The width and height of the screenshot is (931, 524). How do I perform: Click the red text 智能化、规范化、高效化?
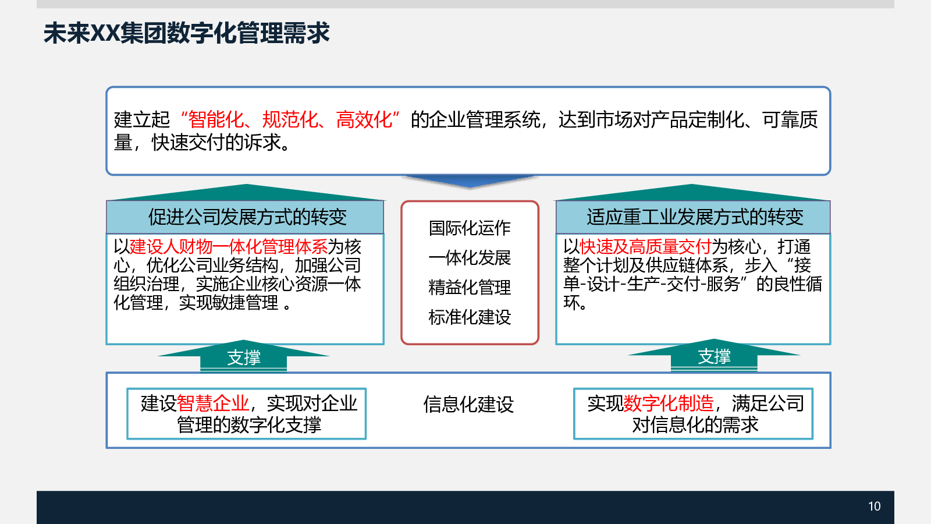[x=290, y=119]
